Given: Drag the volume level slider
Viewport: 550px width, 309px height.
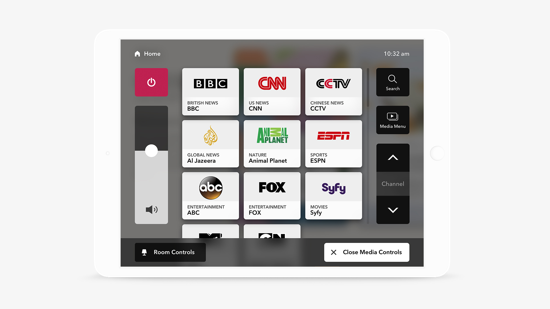Looking at the screenshot, I should (x=151, y=149).
